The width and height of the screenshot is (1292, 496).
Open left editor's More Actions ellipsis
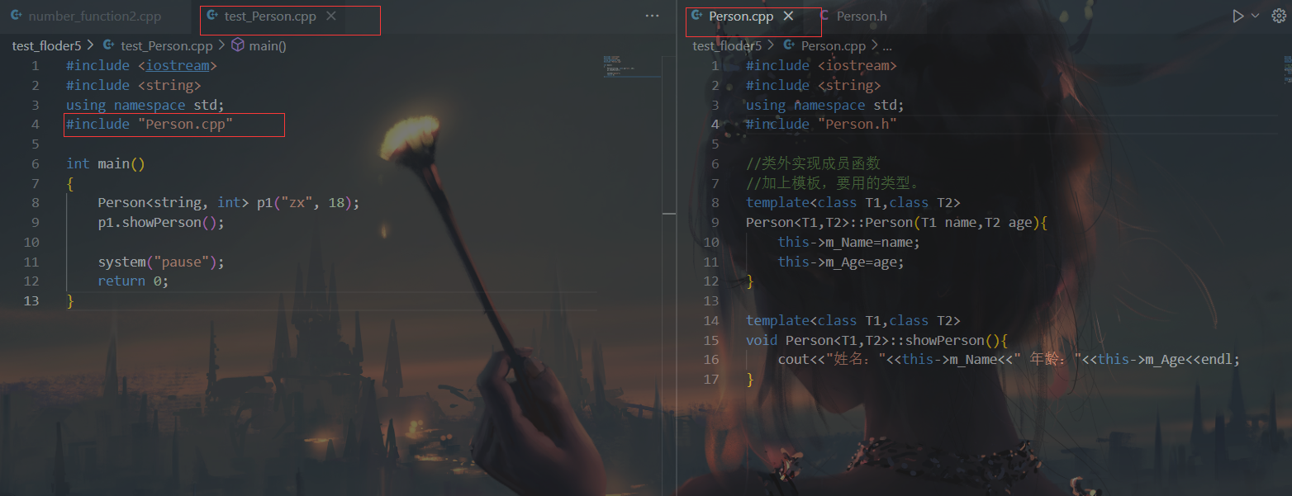652,17
